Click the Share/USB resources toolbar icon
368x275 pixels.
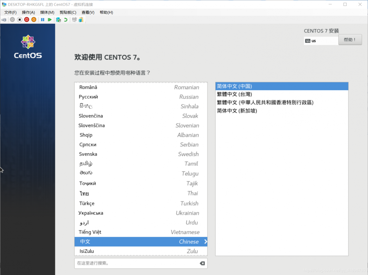(x=81, y=20)
